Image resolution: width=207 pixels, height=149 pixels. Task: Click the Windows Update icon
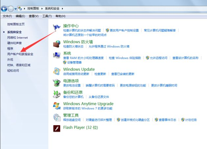[x=57, y=71]
